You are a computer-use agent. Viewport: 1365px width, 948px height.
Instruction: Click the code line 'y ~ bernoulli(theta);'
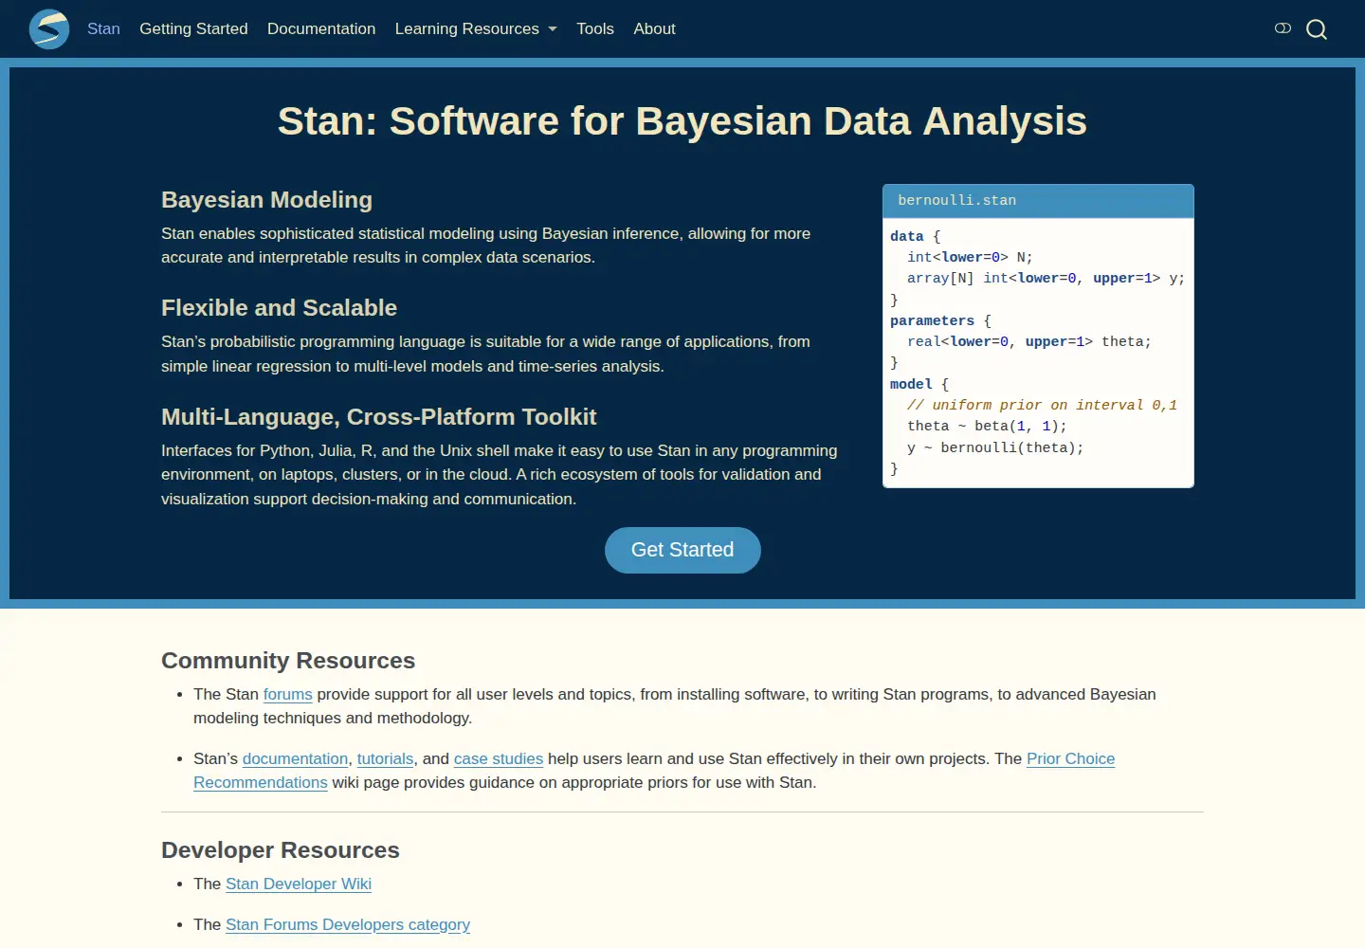click(995, 447)
